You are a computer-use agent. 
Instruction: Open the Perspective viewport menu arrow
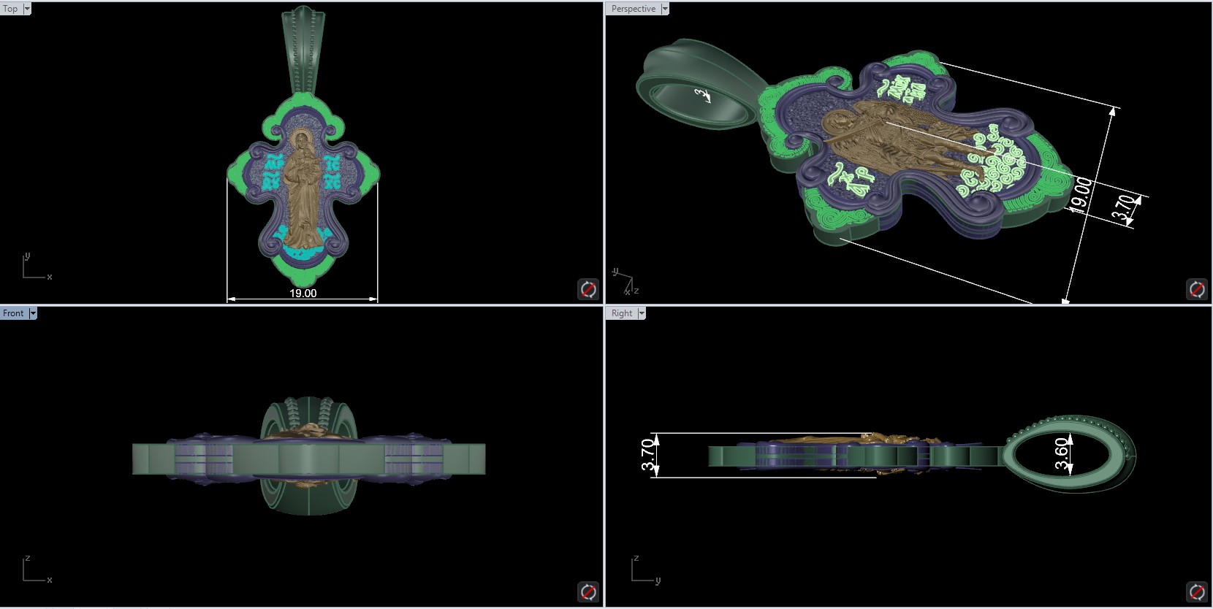665,9
